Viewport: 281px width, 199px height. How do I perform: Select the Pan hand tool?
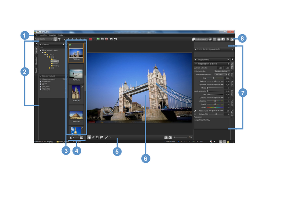[89, 137]
